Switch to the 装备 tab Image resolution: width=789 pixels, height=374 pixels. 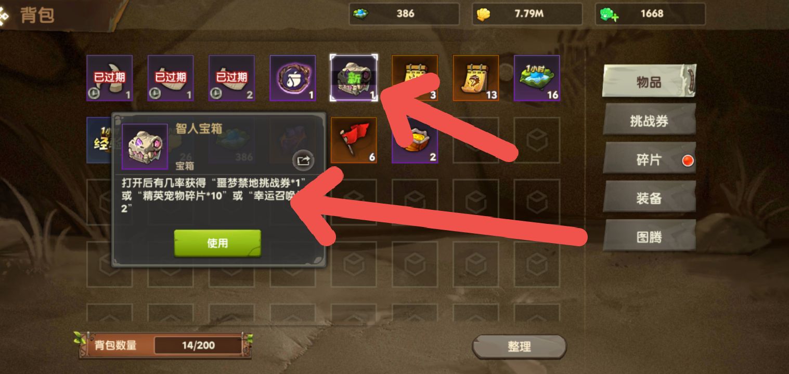[649, 198]
